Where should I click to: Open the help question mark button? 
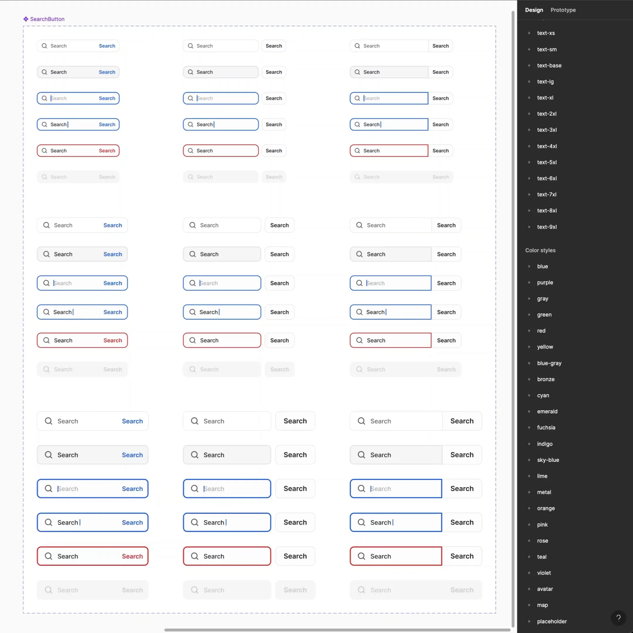point(618,618)
